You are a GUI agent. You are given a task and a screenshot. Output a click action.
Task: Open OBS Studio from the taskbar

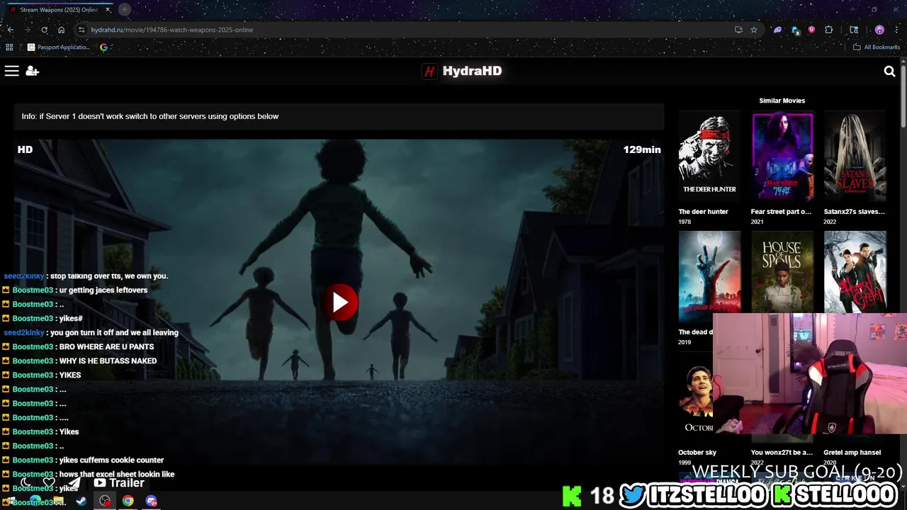click(105, 501)
